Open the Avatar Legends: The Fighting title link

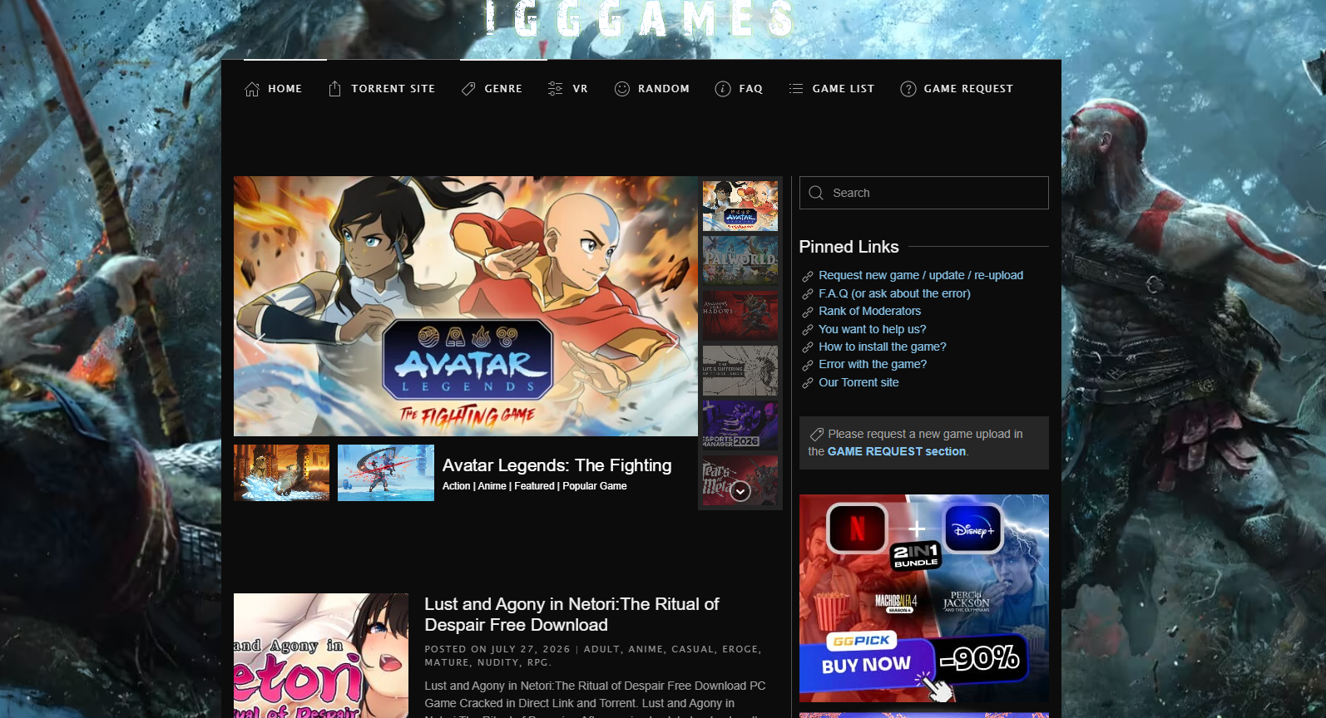click(x=557, y=465)
